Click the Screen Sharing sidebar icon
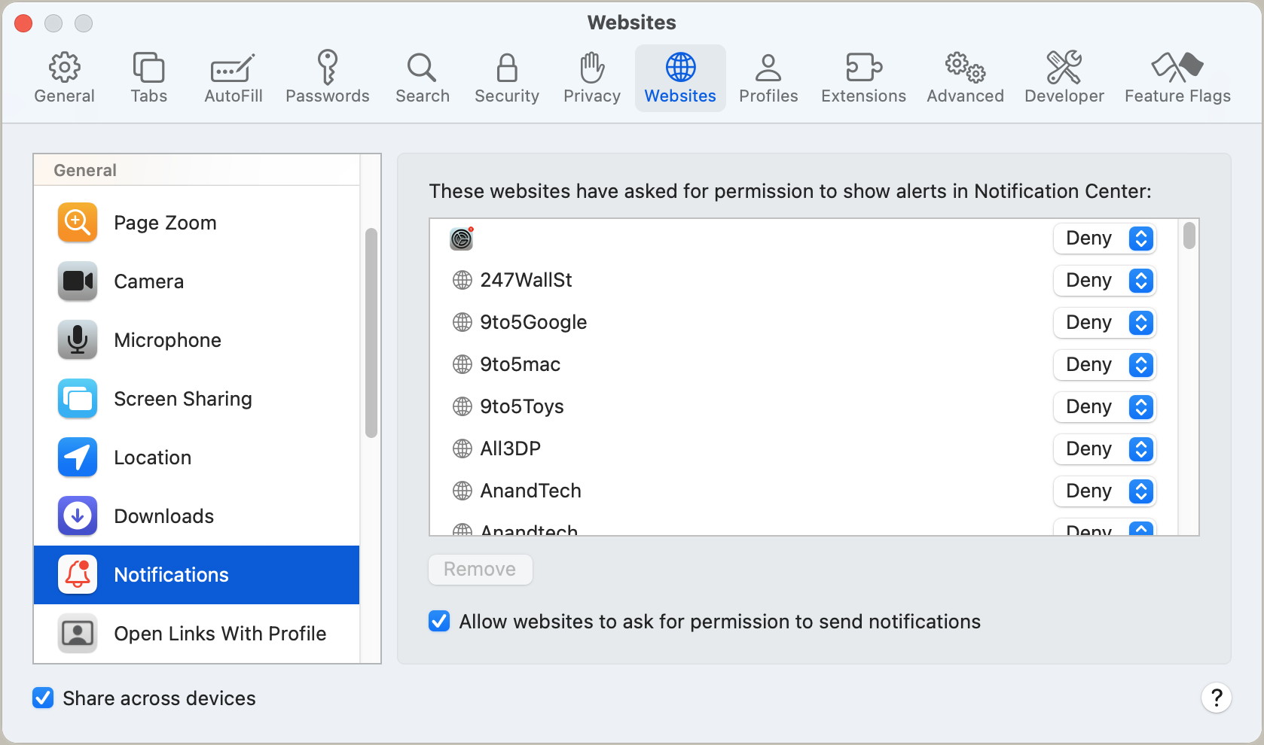Image resolution: width=1264 pixels, height=745 pixels. click(x=78, y=399)
